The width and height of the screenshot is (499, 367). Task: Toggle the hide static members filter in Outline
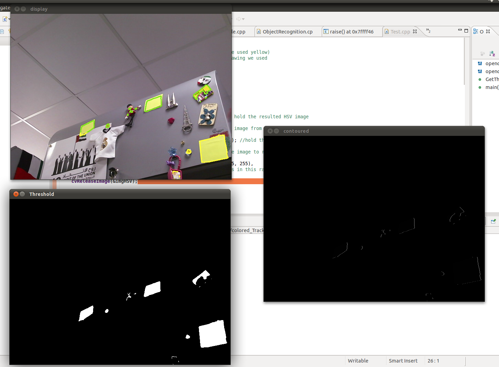tap(482, 54)
